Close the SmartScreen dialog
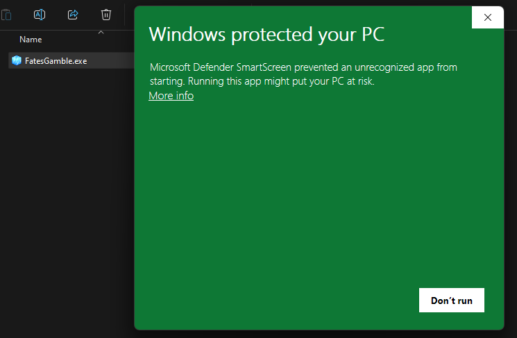This screenshot has height=338, width=517. point(488,17)
